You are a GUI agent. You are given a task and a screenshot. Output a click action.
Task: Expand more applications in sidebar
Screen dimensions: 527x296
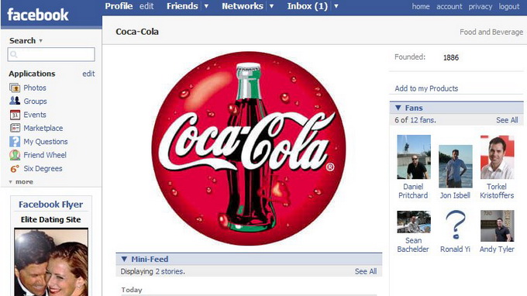[x=21, y=182]
